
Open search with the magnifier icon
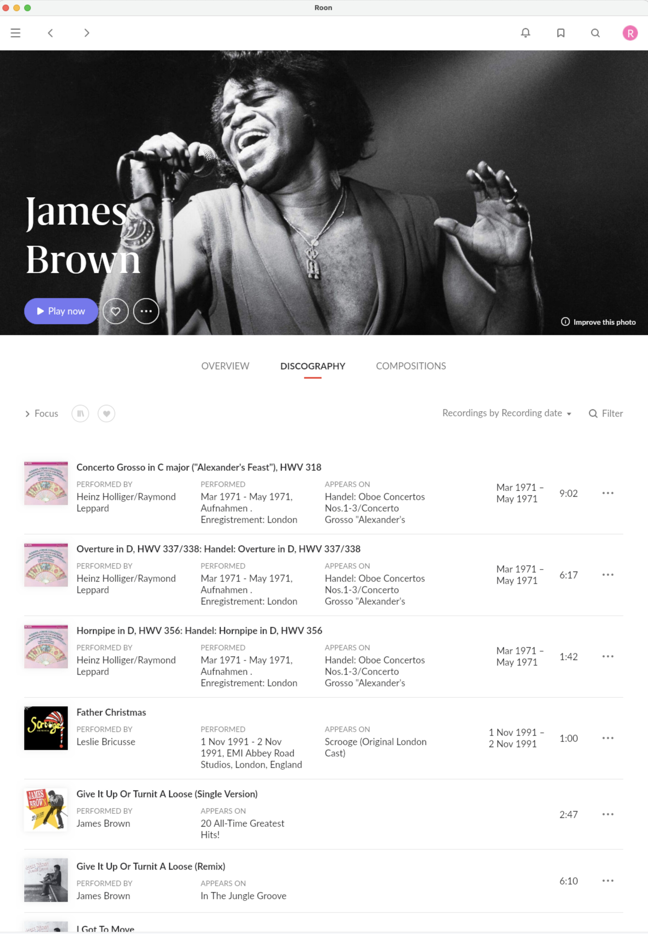tap(595, 33)
